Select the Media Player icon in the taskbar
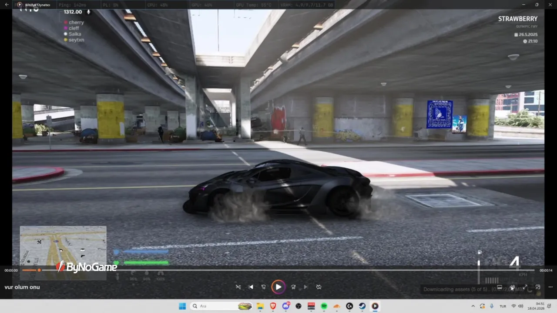The width and height of the screenshot is (557, 313). click(375, 306)
